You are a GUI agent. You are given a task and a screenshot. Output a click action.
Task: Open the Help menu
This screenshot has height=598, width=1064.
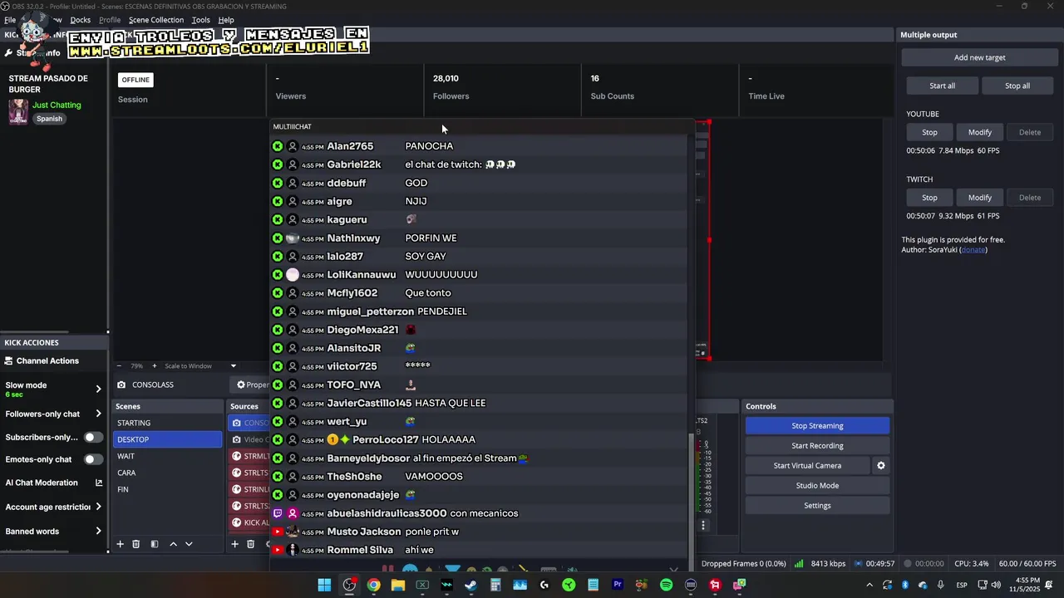(x=226, y=20)
